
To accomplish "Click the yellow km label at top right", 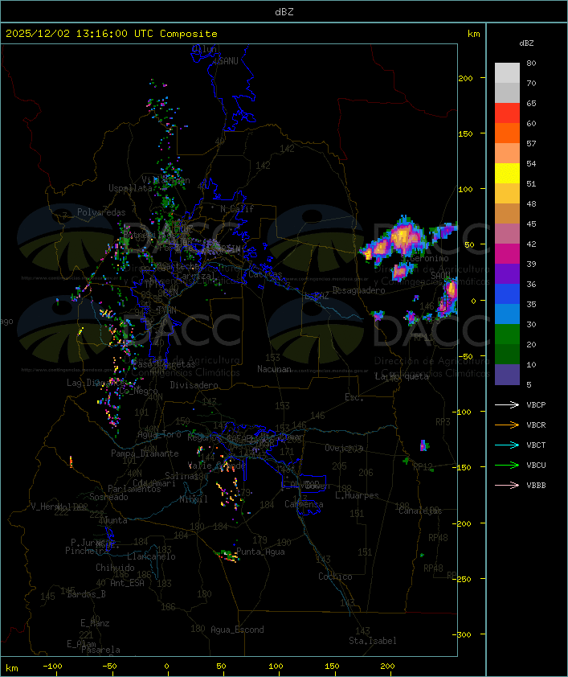I will pyautogui.click(x=473, y=34).
